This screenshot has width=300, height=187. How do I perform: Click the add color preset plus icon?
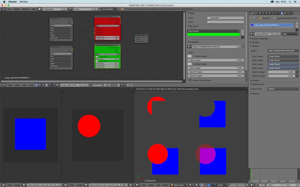pos(243,31)
